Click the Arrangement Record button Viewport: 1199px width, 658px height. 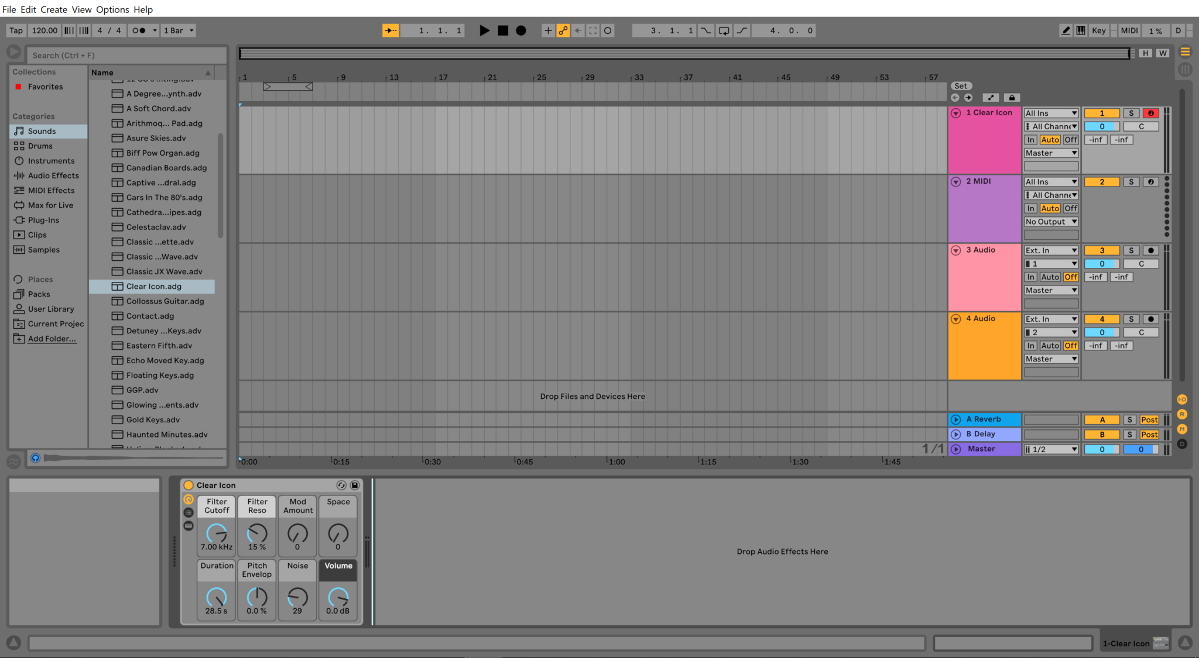click(521, 30)
